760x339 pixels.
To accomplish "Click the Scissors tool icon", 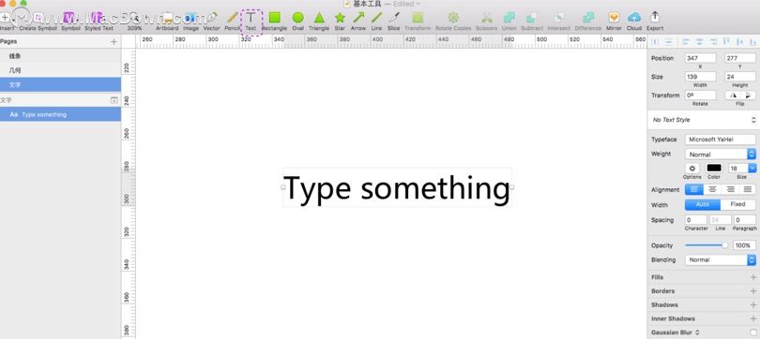I will (x=487, y=22).
